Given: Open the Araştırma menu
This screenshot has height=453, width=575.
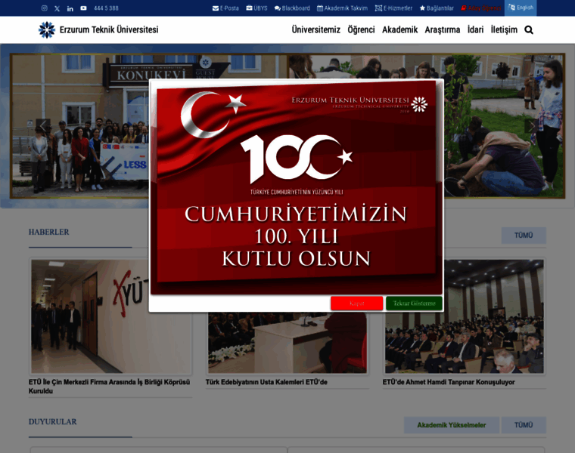Looking at the screenshot, I should 443,29.
